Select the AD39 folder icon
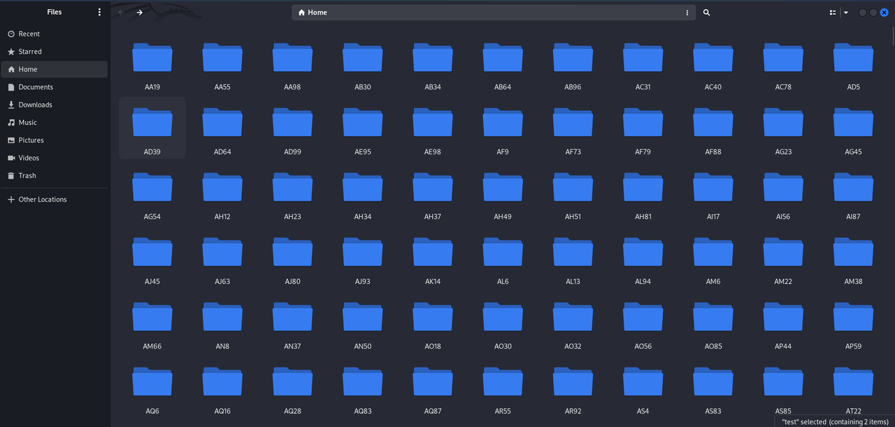The width and height of the screenshot is (895, 427). point(152,122)
